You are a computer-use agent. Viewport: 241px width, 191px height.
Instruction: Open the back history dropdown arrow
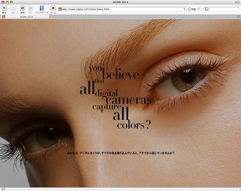click(8, 9)
